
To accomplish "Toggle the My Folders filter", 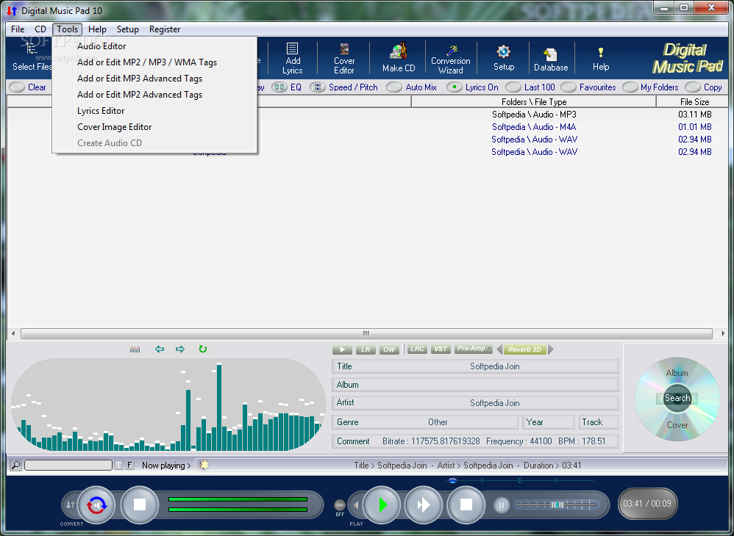I will [650, 87].
